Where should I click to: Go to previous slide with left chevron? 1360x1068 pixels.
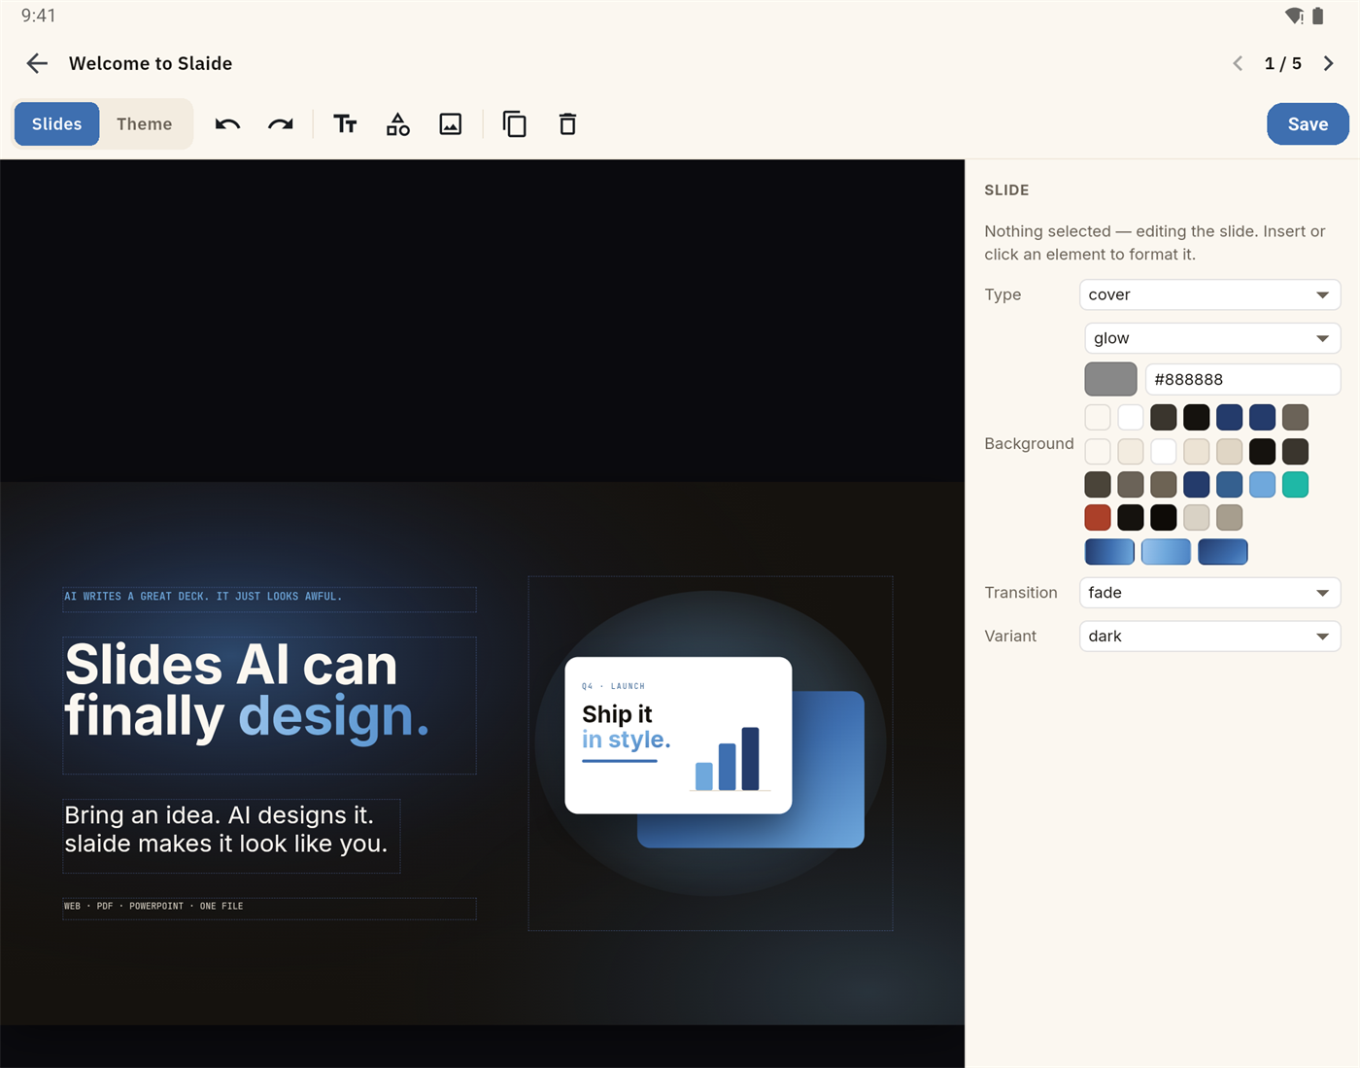click(1238, 63)
